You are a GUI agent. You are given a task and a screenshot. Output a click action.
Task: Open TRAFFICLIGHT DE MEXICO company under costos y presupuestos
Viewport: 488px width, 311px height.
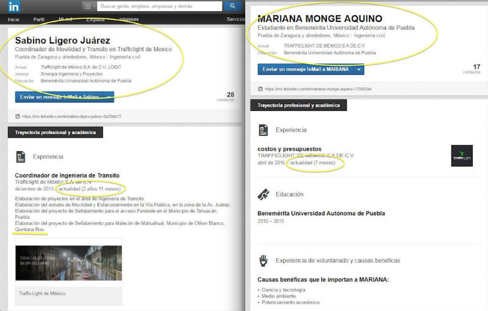click(306, 155)
